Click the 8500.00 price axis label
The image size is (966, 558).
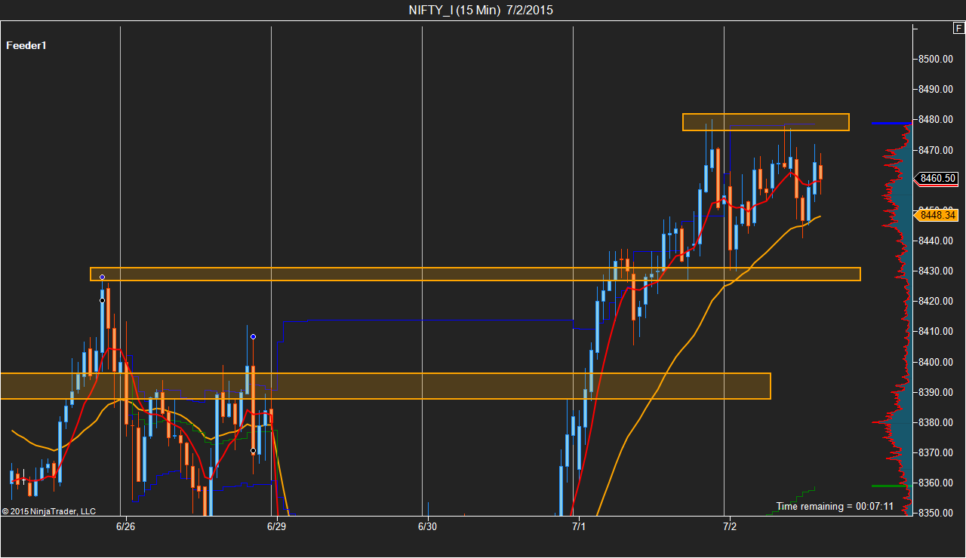pyautogui.click(x=937, y=59)
